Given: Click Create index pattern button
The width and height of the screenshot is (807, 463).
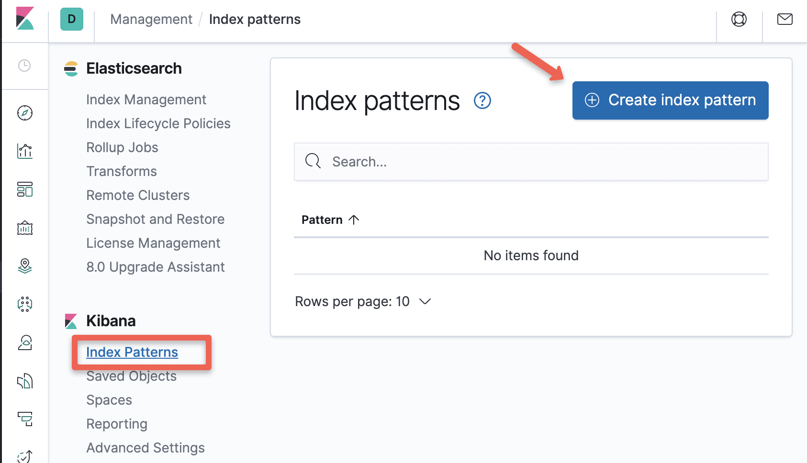Looking at the screenshot, I should pos(670,100).
